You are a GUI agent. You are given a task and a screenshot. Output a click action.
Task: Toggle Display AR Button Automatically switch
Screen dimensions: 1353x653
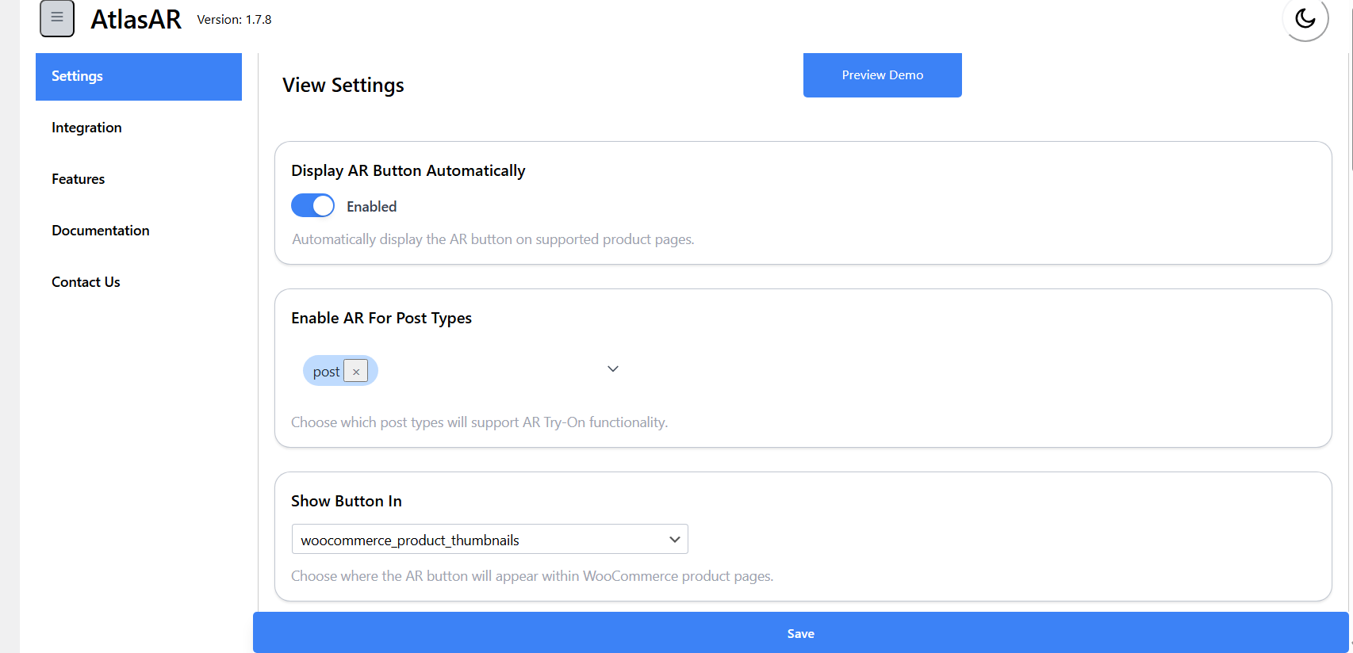(x=312, y=206)
